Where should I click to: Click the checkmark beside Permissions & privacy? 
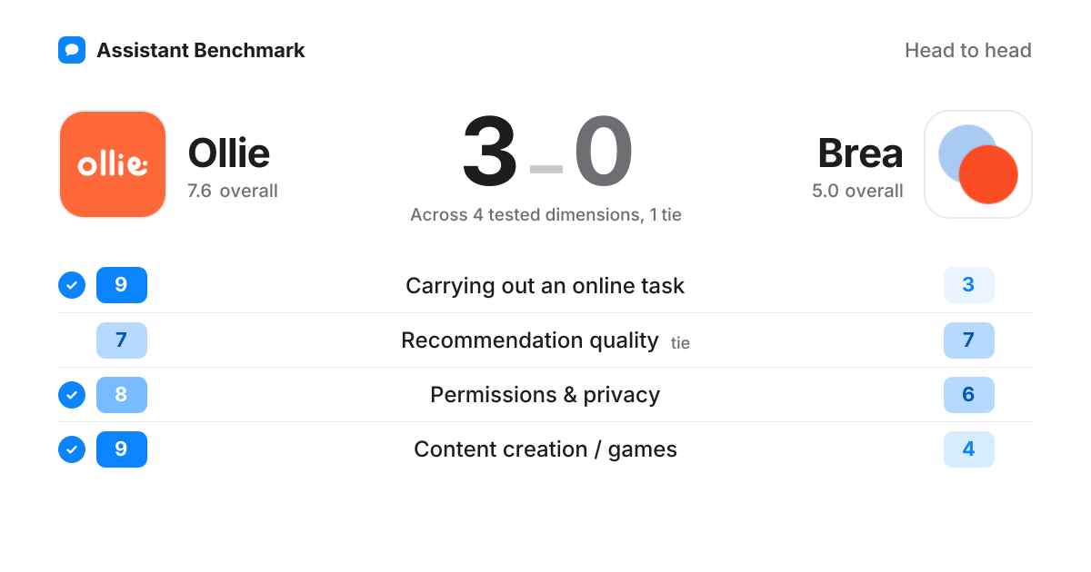[72, 394]
